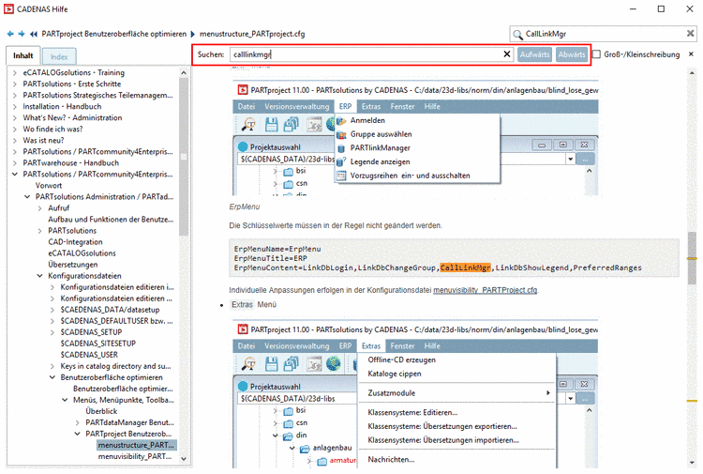This screenshot has height=474, width=703.
Task: Click the content pane scrollbar thumb
Action: click(x=693, y=257)
